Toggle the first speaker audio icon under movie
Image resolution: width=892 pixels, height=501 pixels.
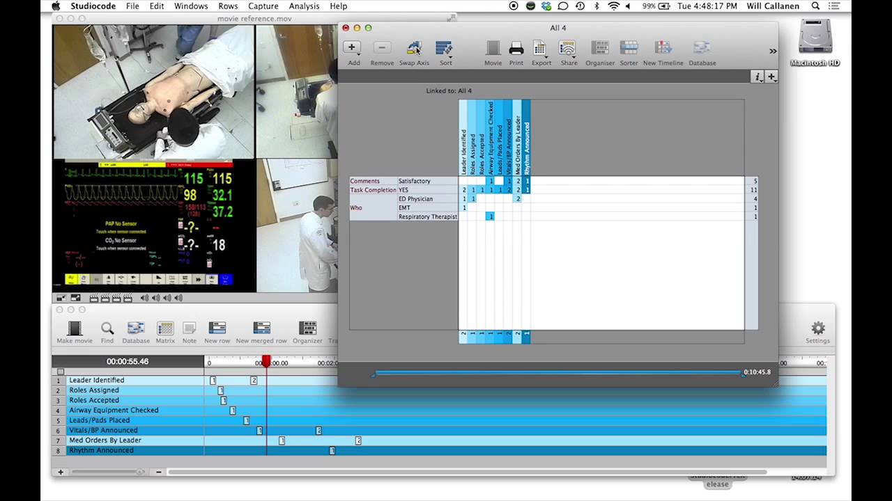(x=144, y=298)
